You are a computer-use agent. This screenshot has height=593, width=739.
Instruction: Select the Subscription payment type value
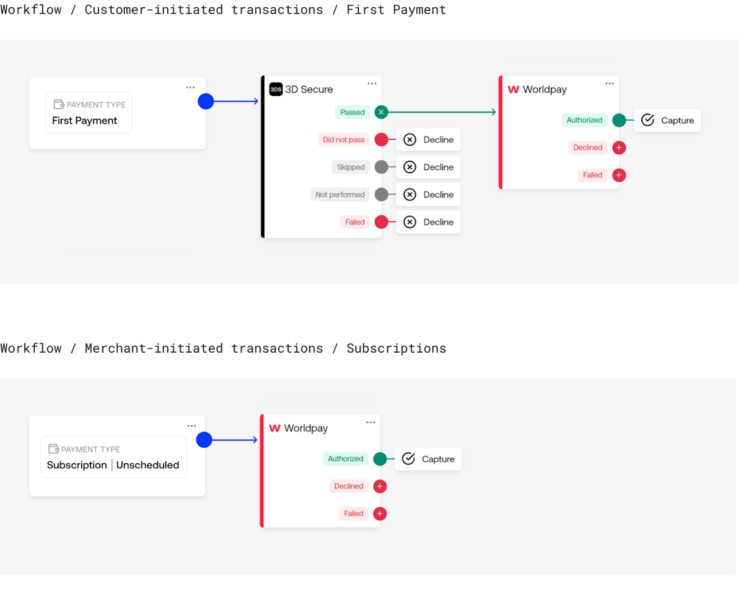pyautogui.click(x=77, y=465)
